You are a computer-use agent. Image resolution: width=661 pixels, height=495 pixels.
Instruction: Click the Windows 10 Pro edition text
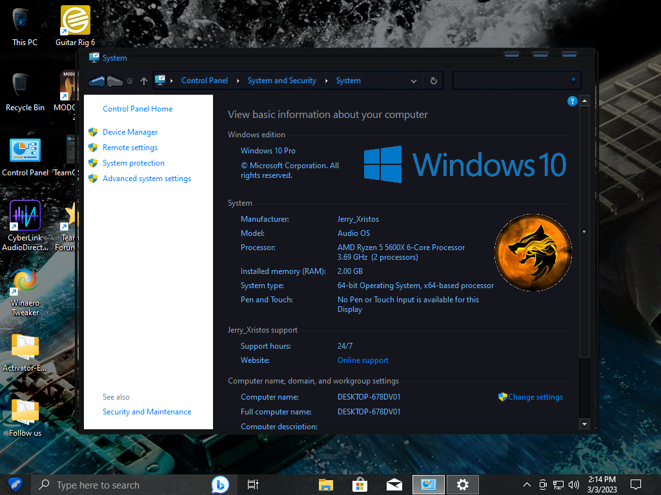click(268, 151)
